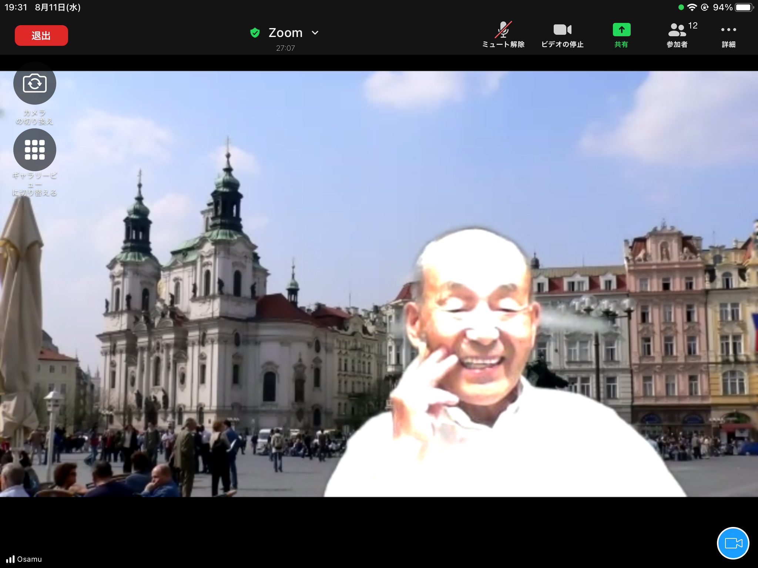Tap the camera switch round icon

(35, 83)
